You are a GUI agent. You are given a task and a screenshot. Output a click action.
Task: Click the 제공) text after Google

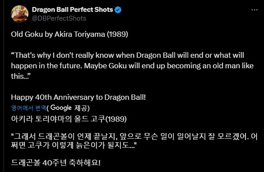pyautogui.click(x=82, y=108)
